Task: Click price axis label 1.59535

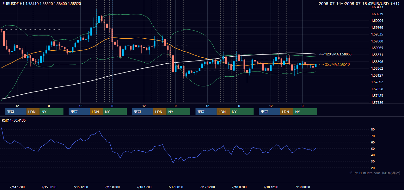Action: (377, 34)
